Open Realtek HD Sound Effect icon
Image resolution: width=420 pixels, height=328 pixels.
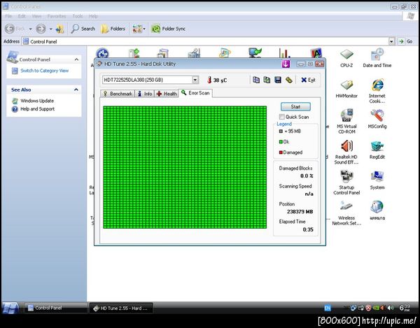pos(346,152)
